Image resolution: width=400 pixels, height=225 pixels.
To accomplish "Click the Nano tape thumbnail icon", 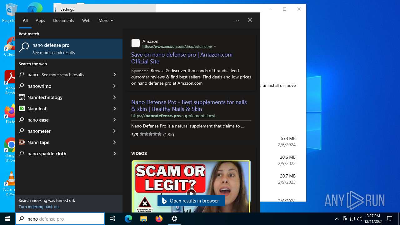I will click(22, 142).
